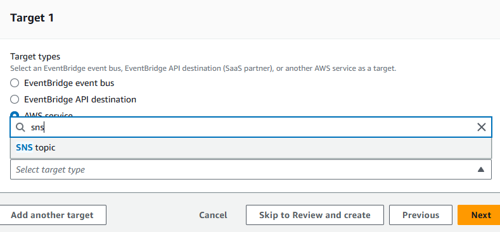Click Add another target button
This screenshot has height=232, width=500.
pyautogui.click(x=53, y=215)
